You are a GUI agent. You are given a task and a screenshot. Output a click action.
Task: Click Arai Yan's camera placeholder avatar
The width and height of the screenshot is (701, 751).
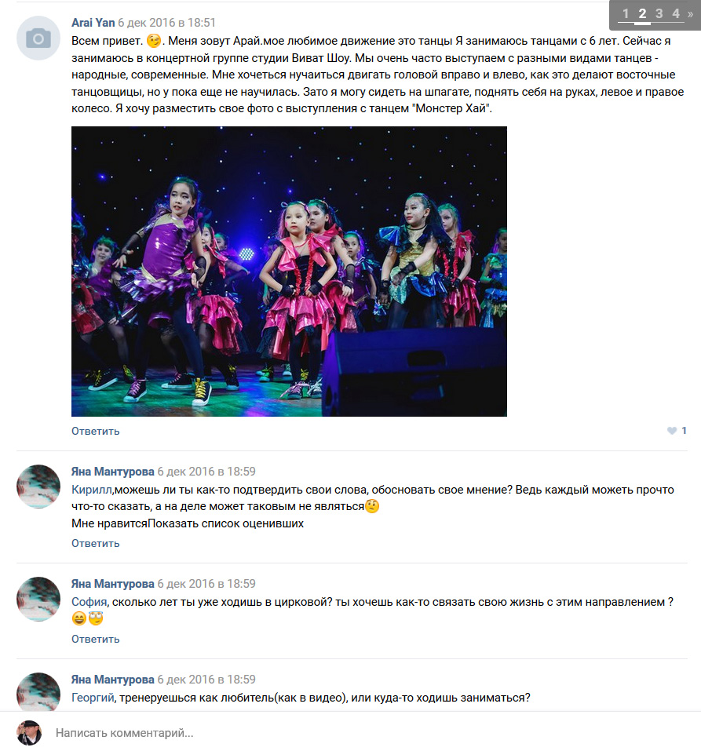[38, 38]
